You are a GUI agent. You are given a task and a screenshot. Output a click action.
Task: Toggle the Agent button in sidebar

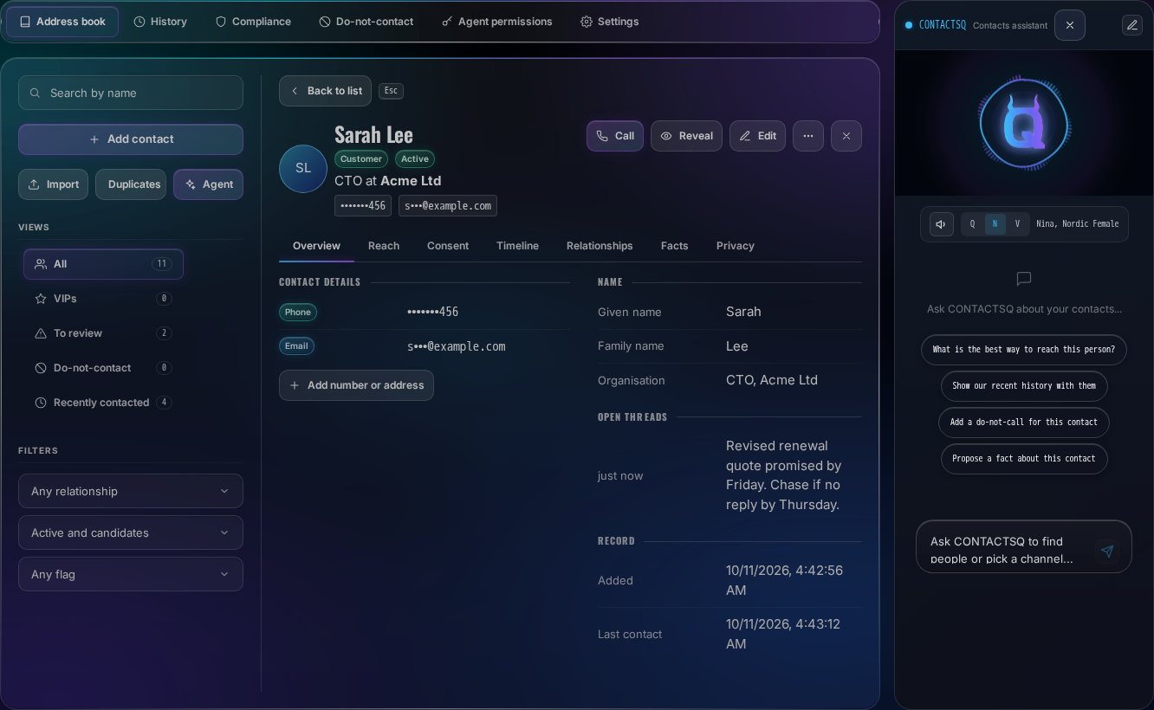(208, 184)
